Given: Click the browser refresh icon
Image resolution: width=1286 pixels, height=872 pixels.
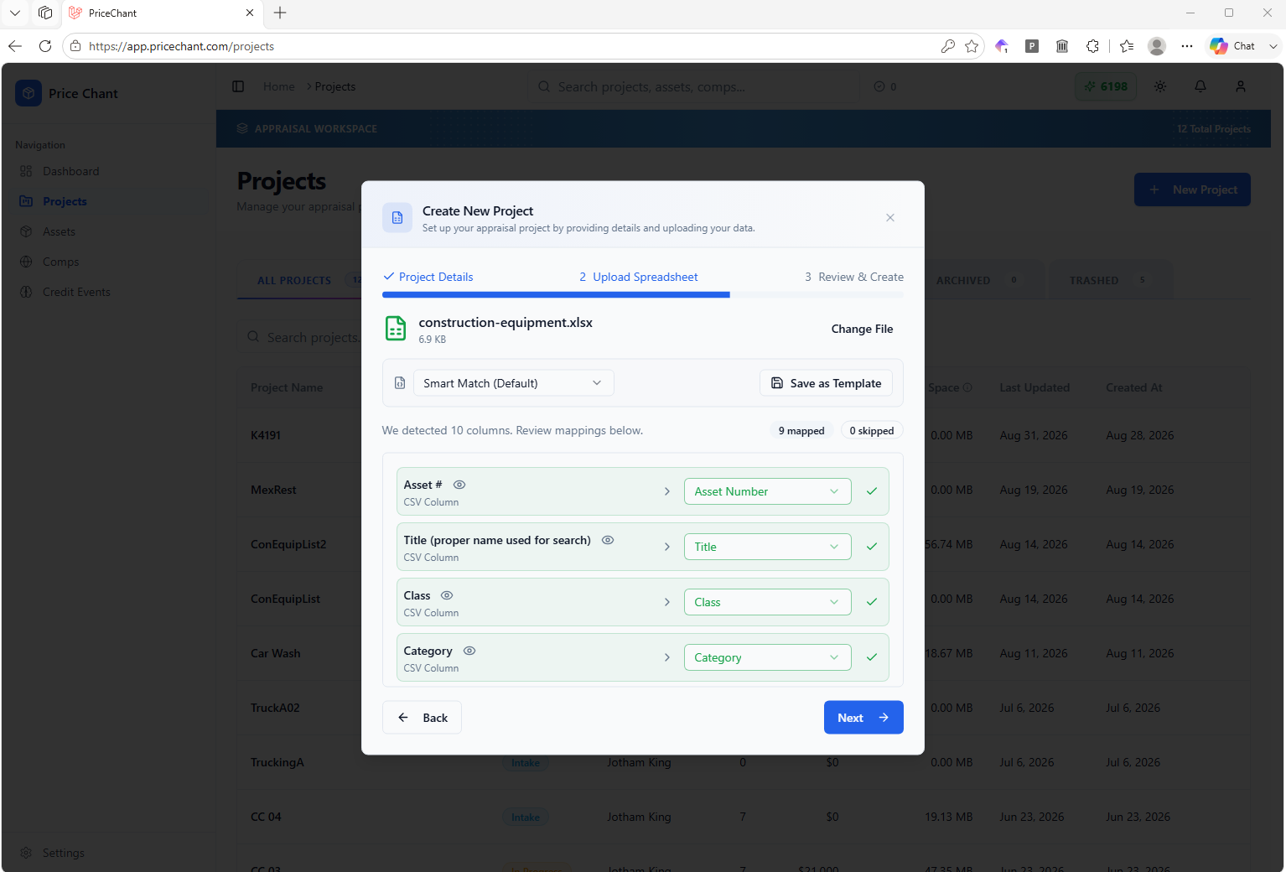Looking at the screenshot, I should click(x=45, y=46).
